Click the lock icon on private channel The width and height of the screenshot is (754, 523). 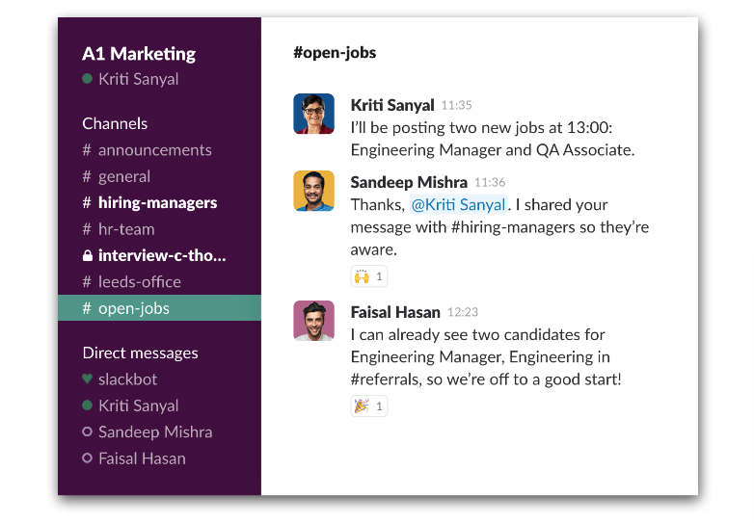[x=88, y=256]
